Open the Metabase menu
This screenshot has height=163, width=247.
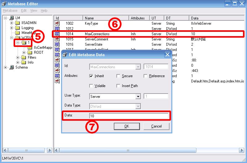10,10
